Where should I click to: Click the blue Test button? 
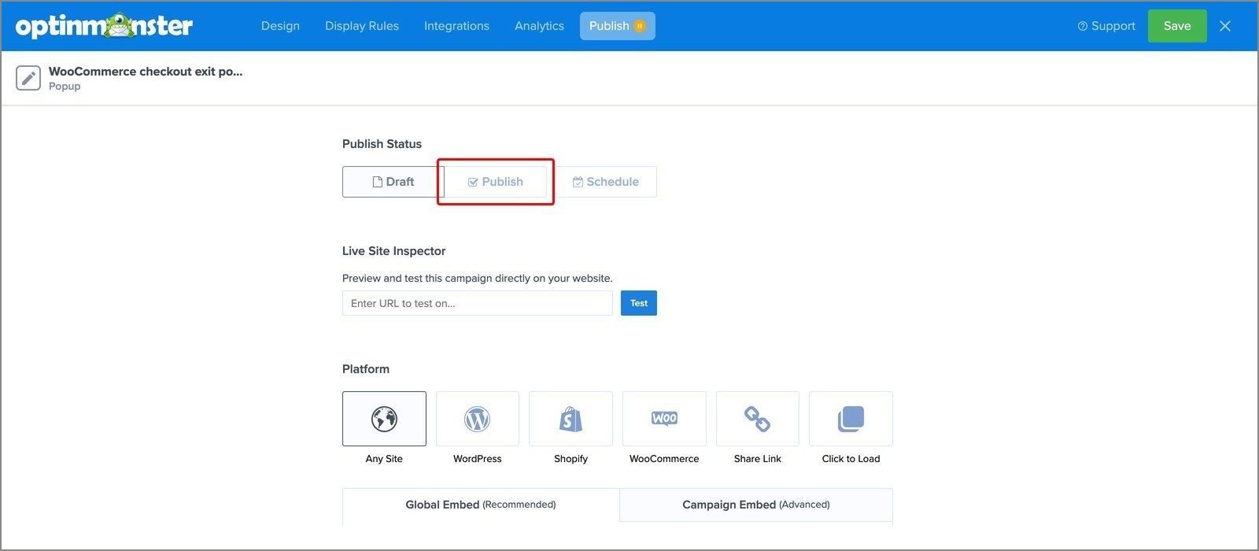point(639,303)
